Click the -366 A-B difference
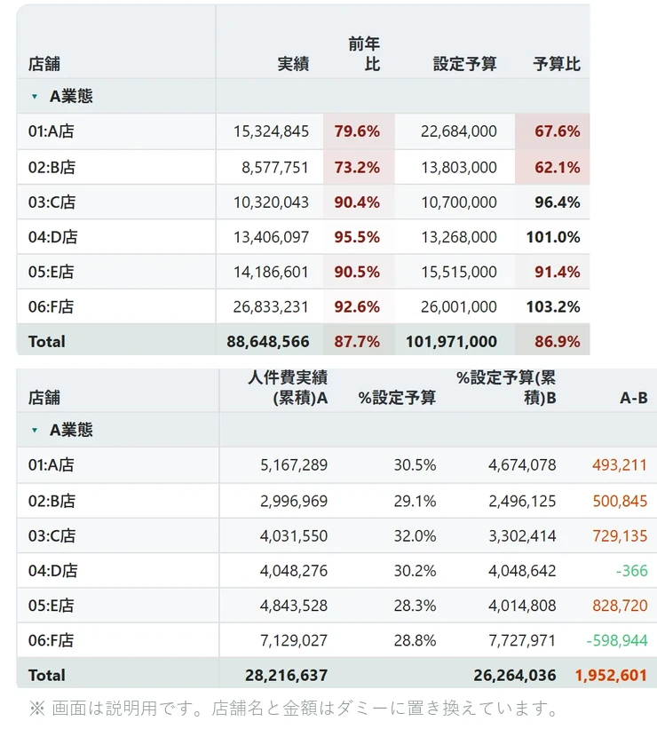The height and width of the screenshot is (729, 657). coord(631,571)
